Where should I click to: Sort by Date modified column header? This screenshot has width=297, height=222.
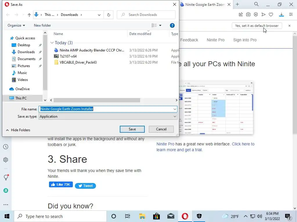click(x=140, y=34)
